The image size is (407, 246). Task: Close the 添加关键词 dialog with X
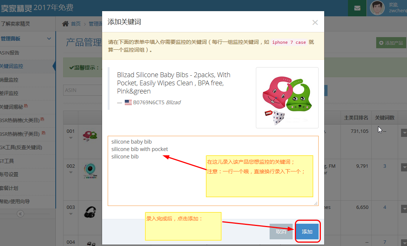[315, 22]
